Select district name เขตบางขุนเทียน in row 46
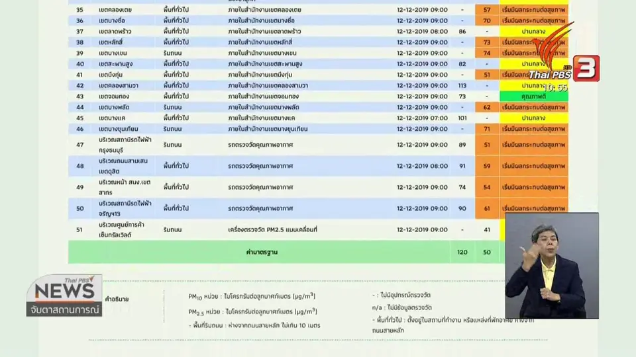The image size is (636, 357). [119, 129]
